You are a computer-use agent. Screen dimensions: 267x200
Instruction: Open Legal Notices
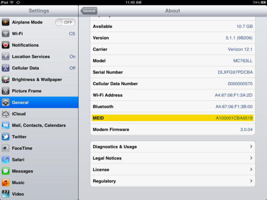tap(173, 158)
